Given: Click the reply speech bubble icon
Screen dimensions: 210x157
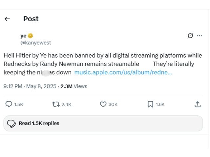Looking at the screenshot, I should click(x=9, y=104).
